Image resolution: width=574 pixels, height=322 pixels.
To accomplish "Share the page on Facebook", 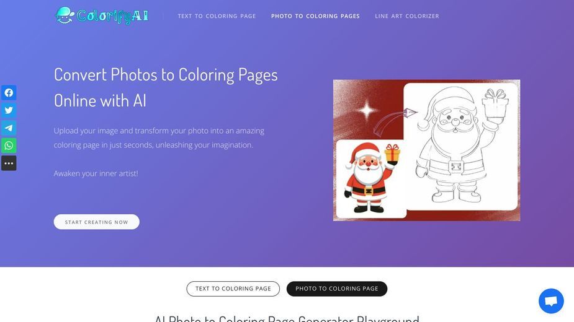I will coord(9,93).
